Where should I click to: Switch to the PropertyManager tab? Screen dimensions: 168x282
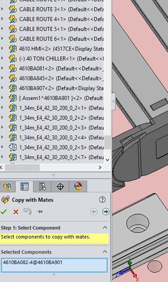25,187
